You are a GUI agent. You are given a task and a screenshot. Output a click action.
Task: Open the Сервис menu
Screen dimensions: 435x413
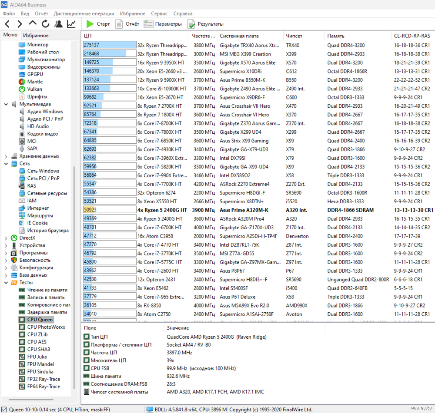click(x=159, y=13)
